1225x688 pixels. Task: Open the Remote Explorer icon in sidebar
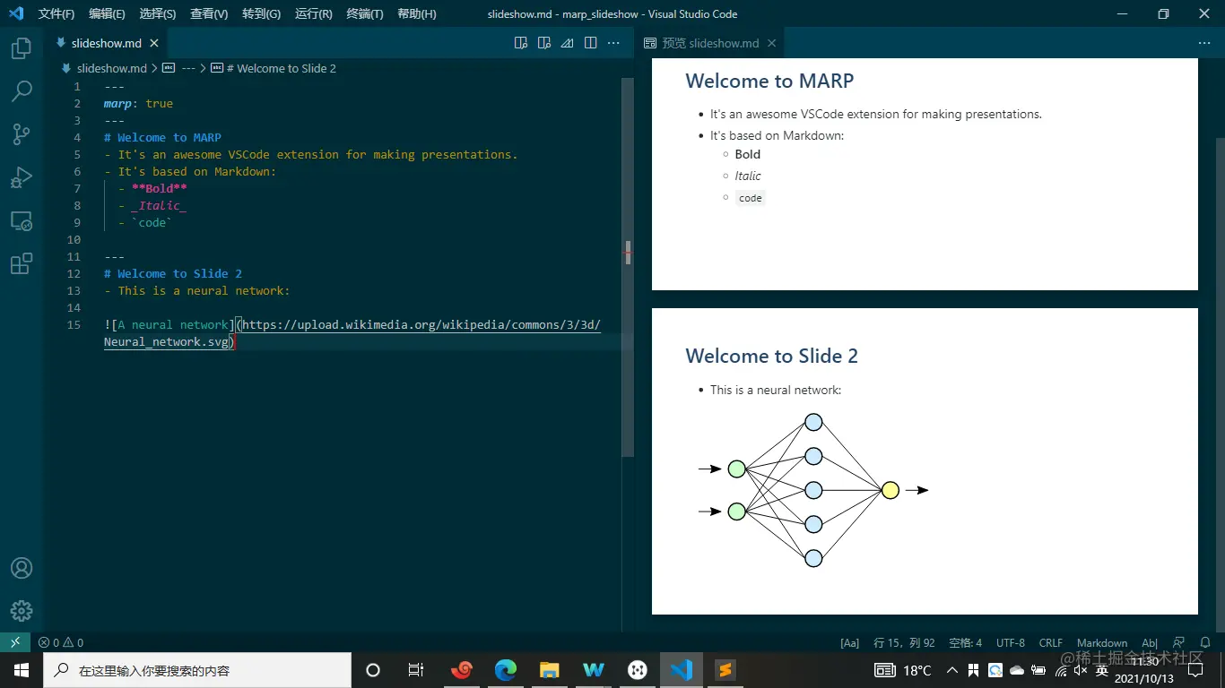(x=22, y=219)
